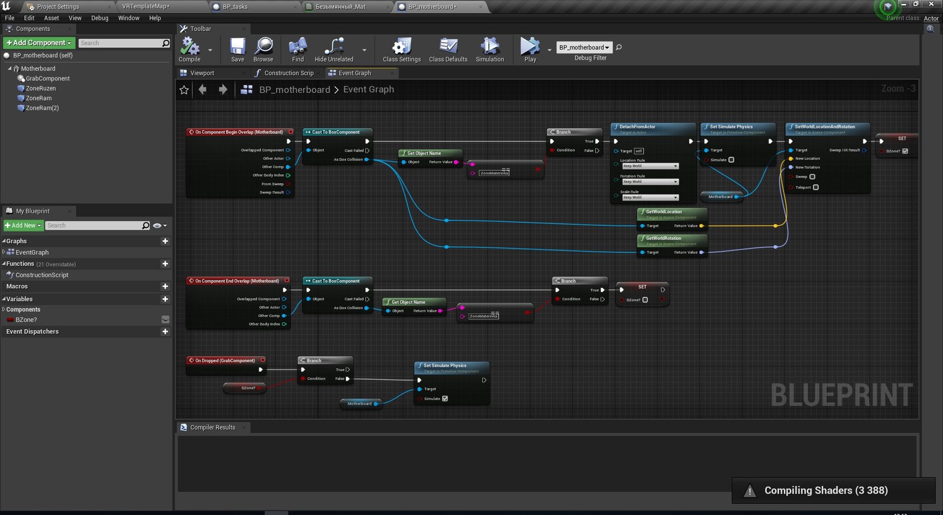Start Simulation mode
This screenshot has height=515, width=943.
(490, 49)
